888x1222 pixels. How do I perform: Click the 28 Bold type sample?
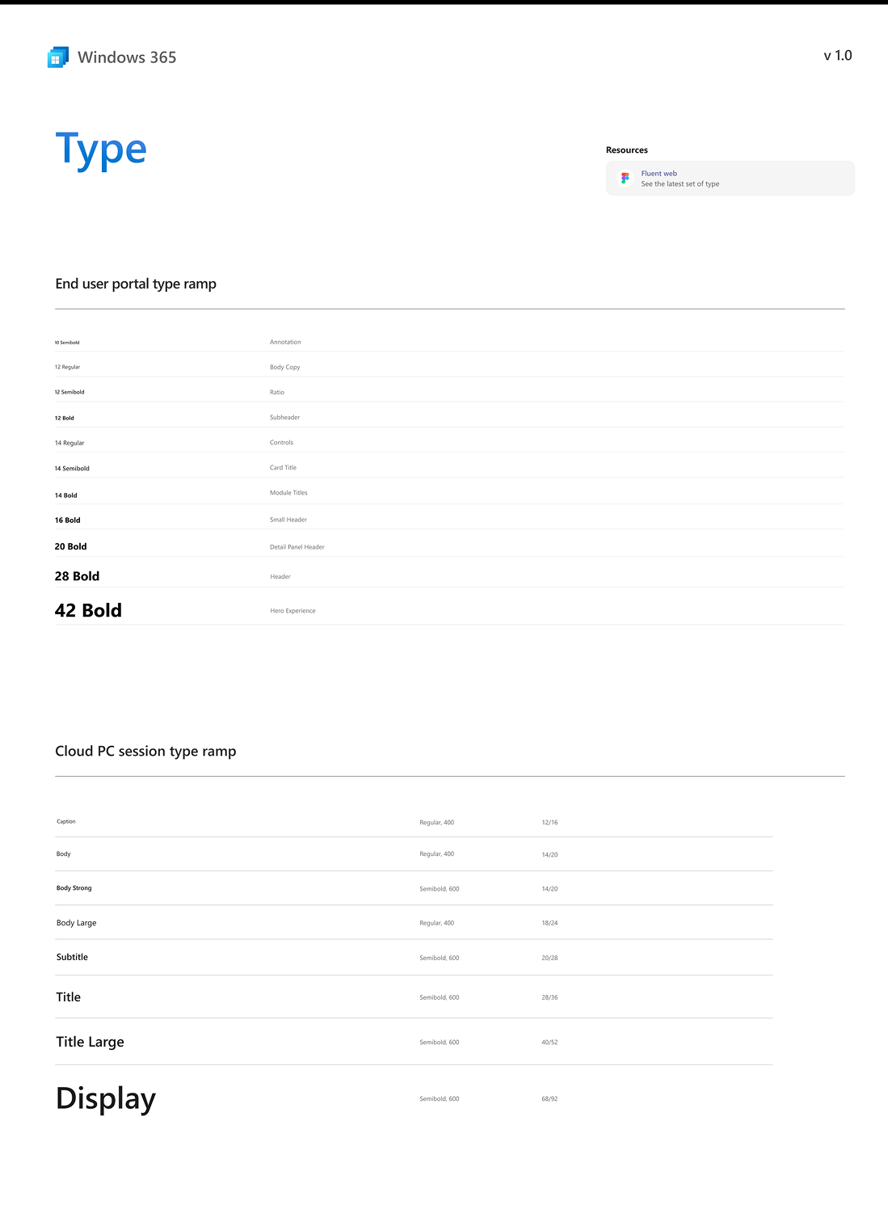pos(77,576)
